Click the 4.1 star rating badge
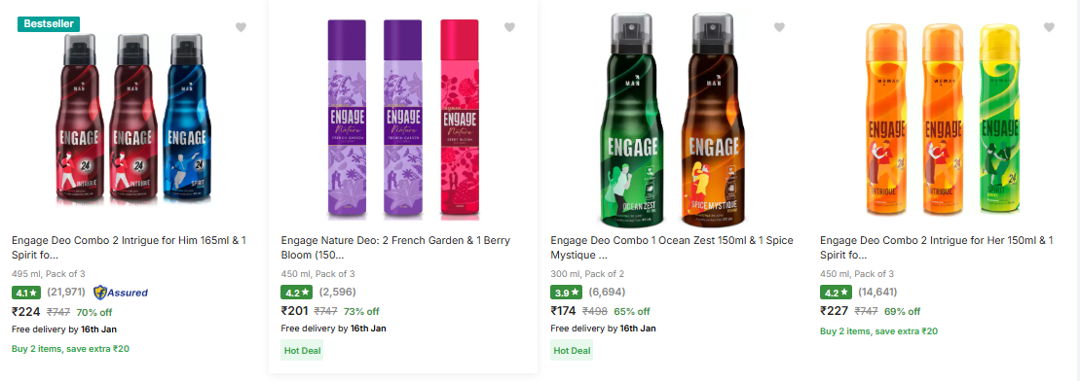This screenshot has width=1080, height=381. click(26, 293)
